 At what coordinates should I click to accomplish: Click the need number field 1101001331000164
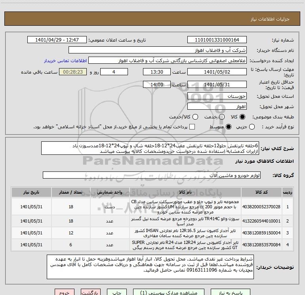(217, 40)
